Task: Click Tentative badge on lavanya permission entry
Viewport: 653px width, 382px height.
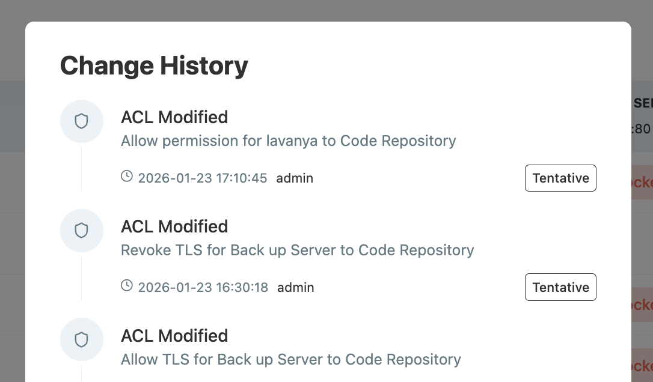Action: pyautogui.click(x=560, y=178)
